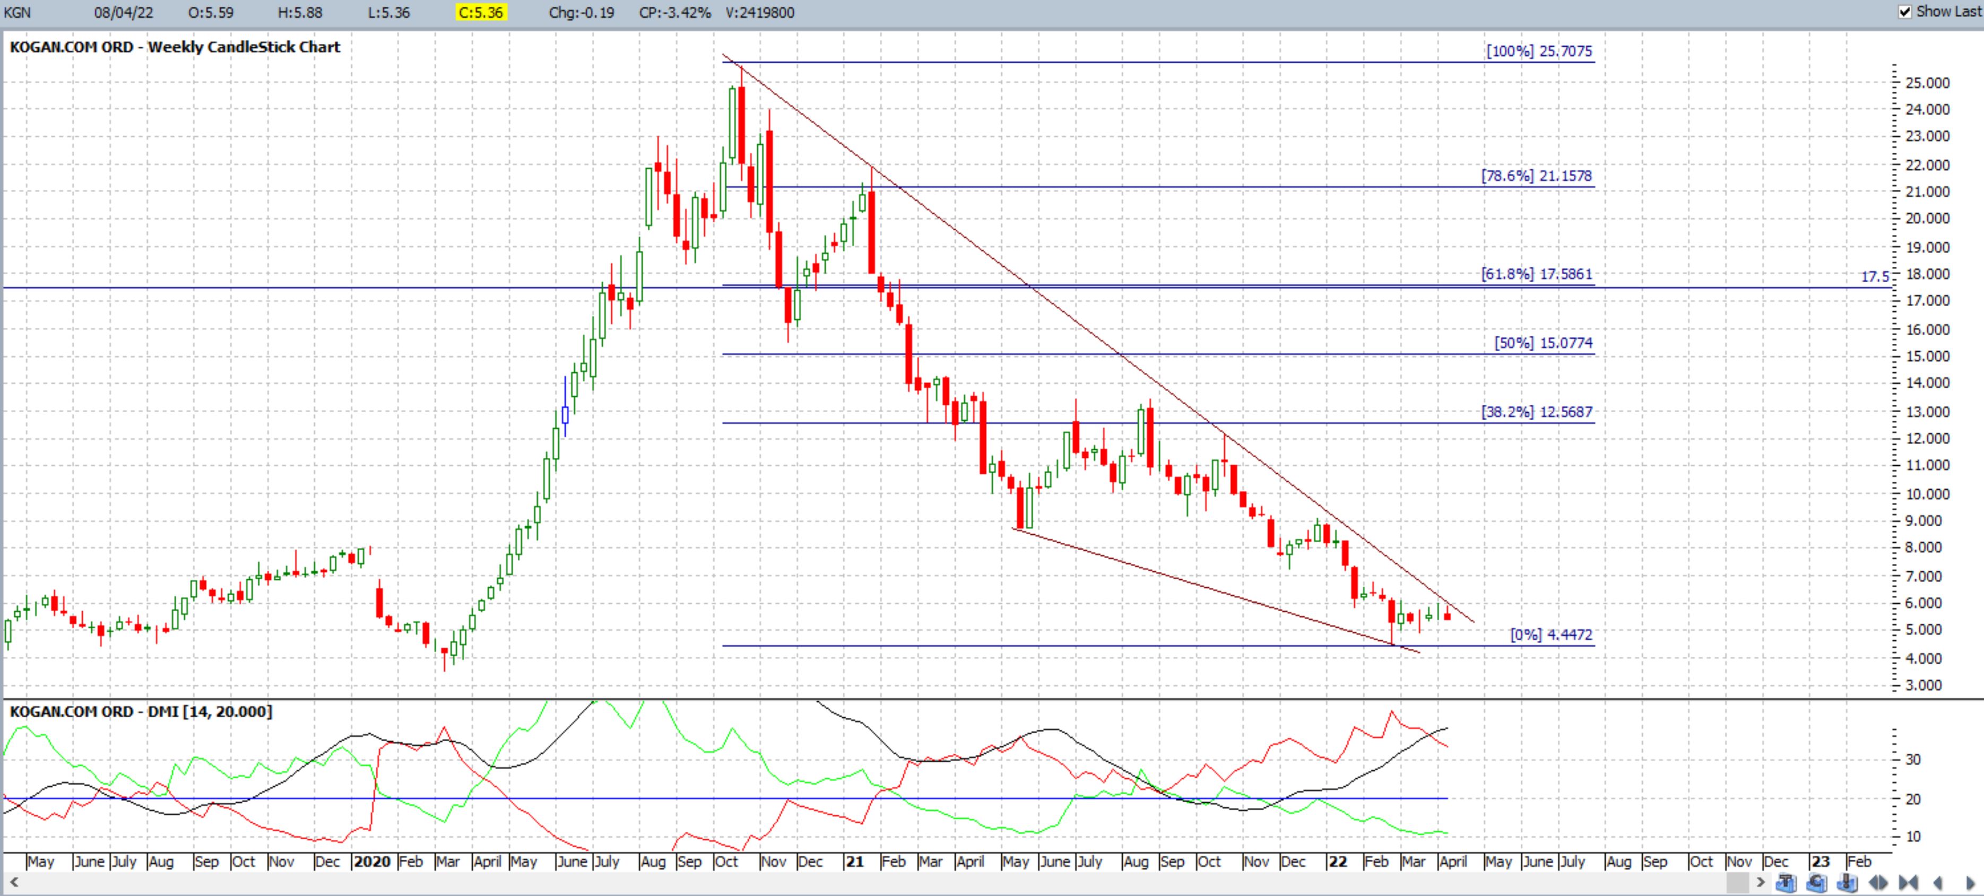Click the exclamation folder icon in bottom toolbar
This screenshot has width=1984, height=896.
[1847, 883]
